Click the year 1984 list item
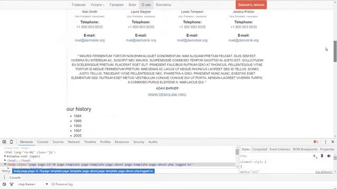 (77, 116)
